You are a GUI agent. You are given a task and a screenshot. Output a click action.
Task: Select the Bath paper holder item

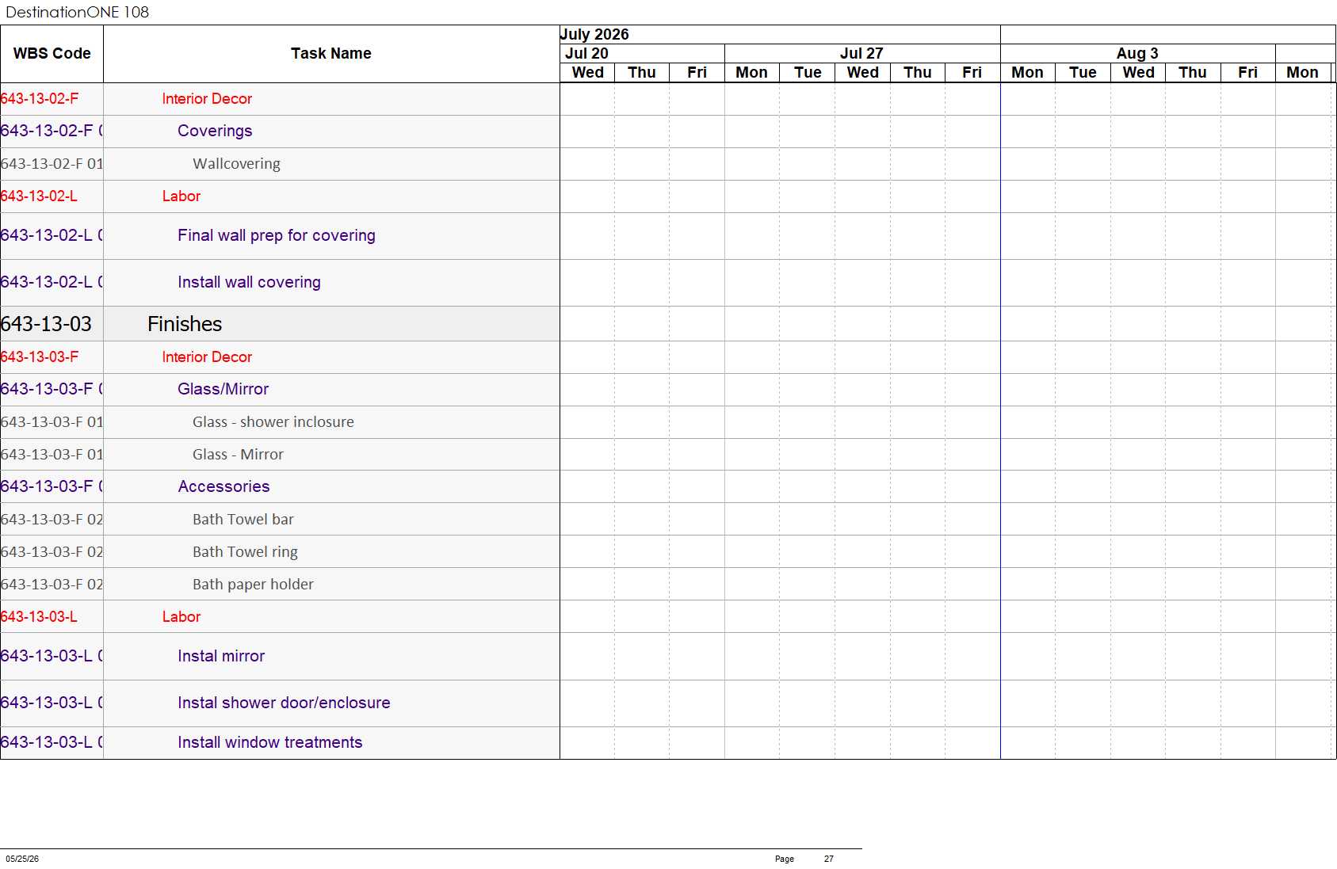pos(253,585)
